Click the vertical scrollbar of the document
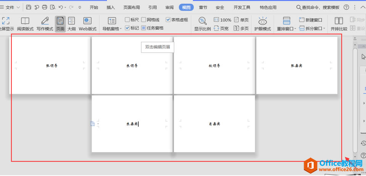The height and width of the screenshot is (176, 366). pos(355,100)
